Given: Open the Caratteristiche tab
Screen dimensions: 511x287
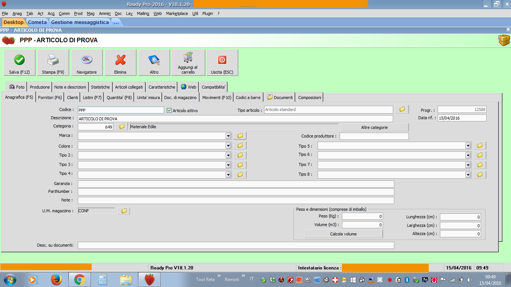Looking at the screenshot, I should [162, 87].
